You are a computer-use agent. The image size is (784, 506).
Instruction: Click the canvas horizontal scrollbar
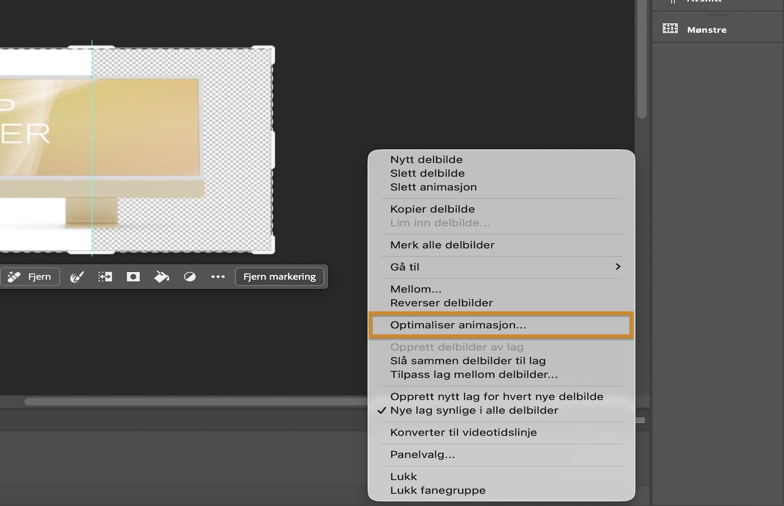tap(196, 402)
